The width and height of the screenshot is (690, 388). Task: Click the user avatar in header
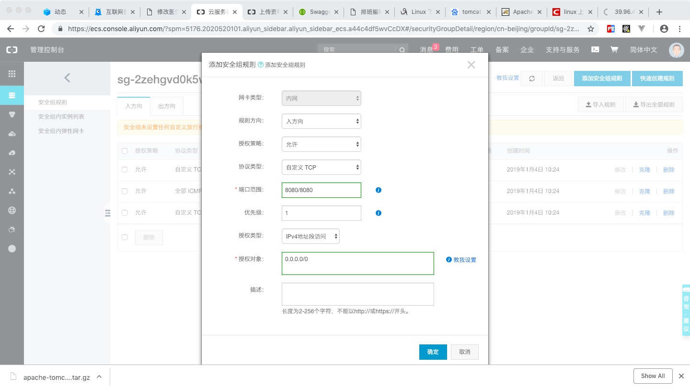[677, 50]
